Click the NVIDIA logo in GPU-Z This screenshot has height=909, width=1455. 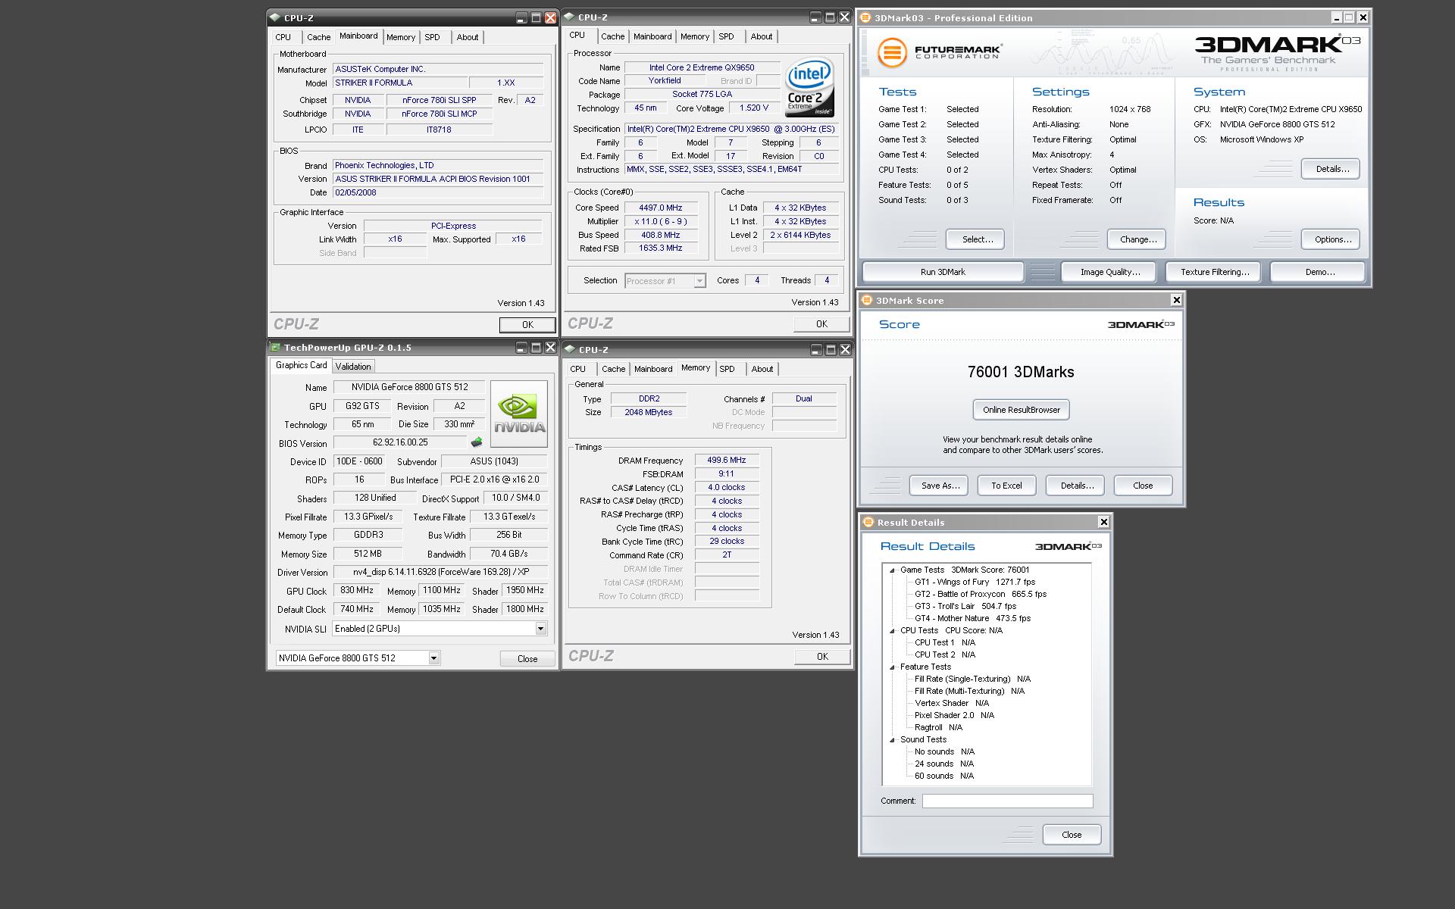pyautogui.click(x=519, y=414)
